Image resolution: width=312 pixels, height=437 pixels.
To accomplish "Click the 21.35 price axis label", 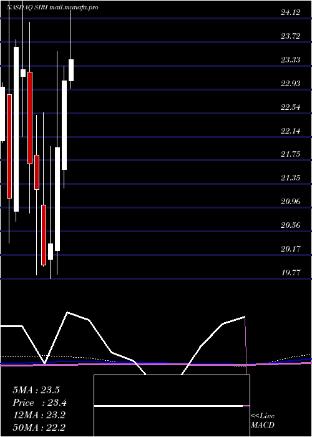I will coord(291,178).
